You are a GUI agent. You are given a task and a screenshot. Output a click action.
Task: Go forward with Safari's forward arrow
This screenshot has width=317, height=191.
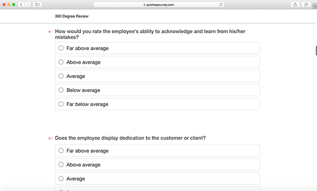28,5
